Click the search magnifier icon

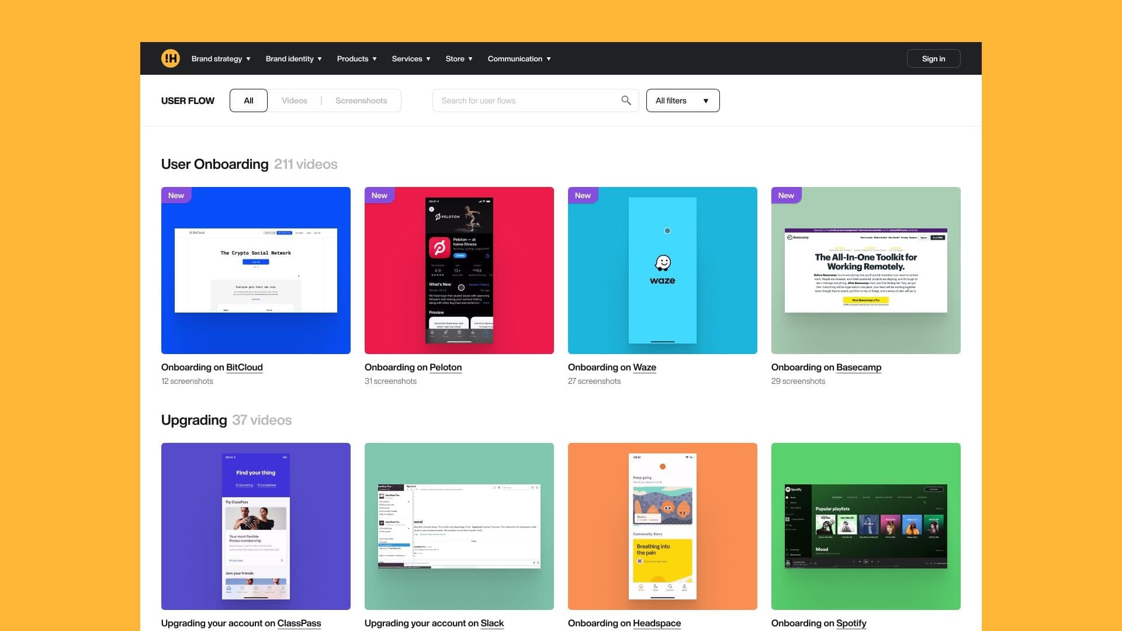626,100
